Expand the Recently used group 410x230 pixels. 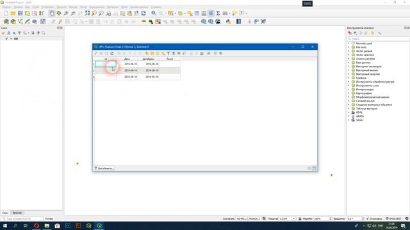348,43
